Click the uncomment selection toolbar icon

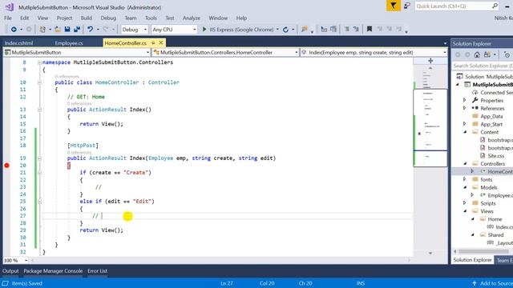tap(356, 30)
